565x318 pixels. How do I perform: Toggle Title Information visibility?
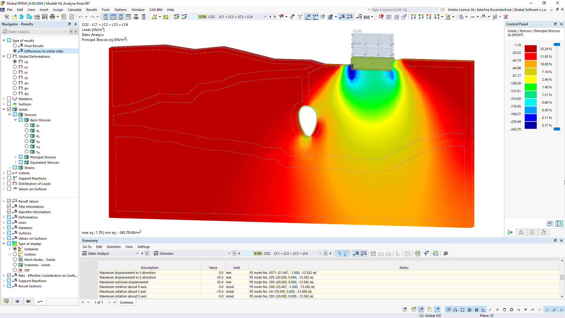pyautogui.click(x=9, y=206)
